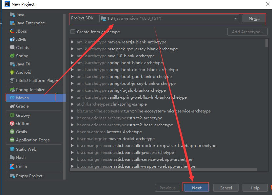Select the Application Forge icon
Viewport: 272px width, 195px height.
click(12, 140)
